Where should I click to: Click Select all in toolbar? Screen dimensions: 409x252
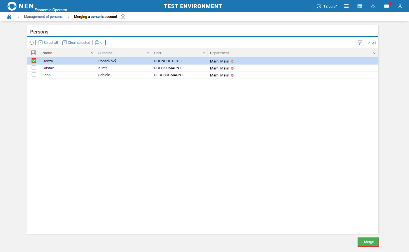pyautogui.click(x=48, y=43)
